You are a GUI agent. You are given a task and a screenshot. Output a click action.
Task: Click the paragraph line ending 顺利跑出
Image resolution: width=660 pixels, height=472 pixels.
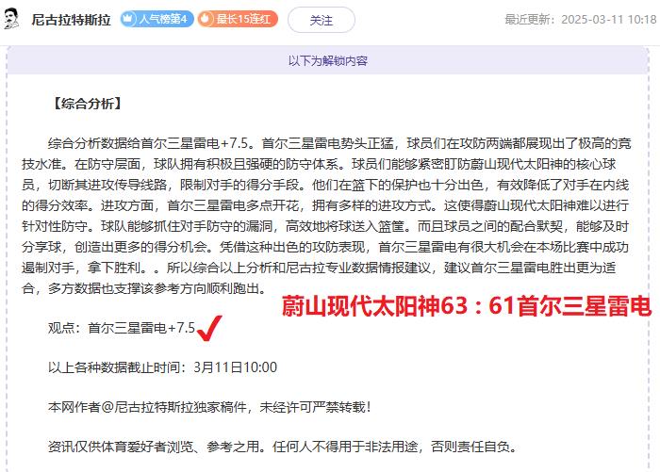tap(144, 288)
